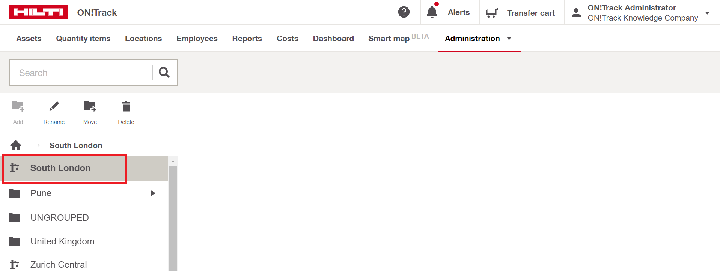Expand the Pune folder arrow
The width and height of the screenshot is (720, 271).
pos(153,193)
